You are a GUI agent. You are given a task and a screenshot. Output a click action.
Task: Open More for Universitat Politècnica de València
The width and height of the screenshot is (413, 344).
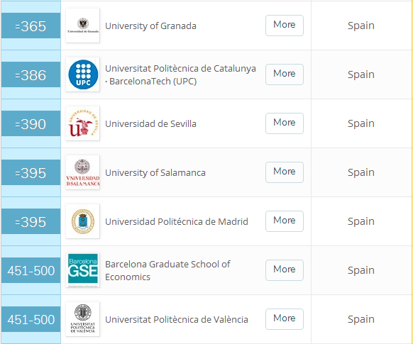[285, 319]
